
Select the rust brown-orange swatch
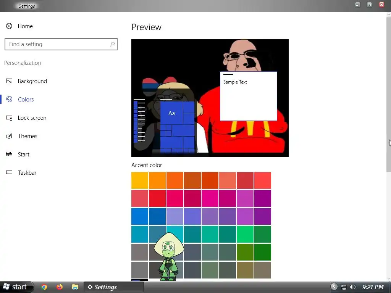[192, 180]
